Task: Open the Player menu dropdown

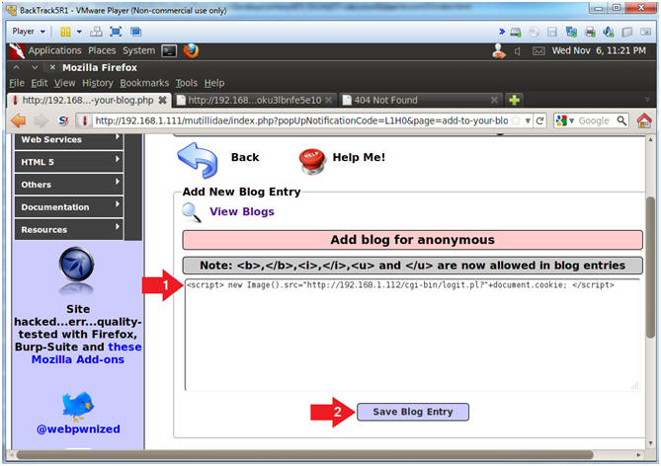Action: [x=29, y=32]
